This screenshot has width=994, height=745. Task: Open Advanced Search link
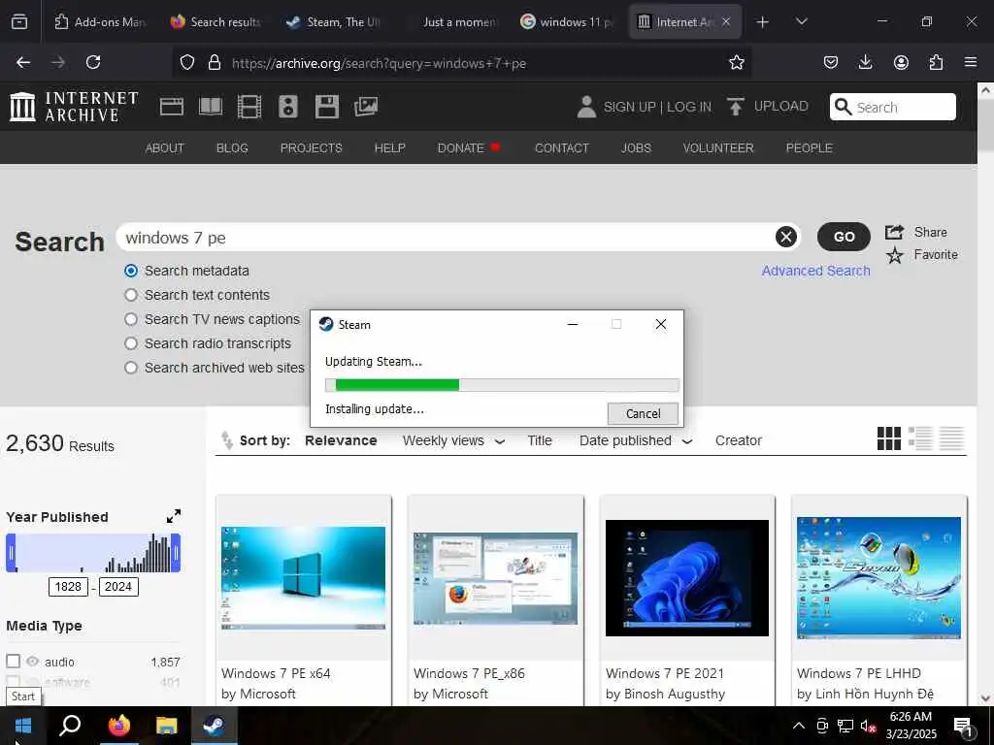pos(815,271)
